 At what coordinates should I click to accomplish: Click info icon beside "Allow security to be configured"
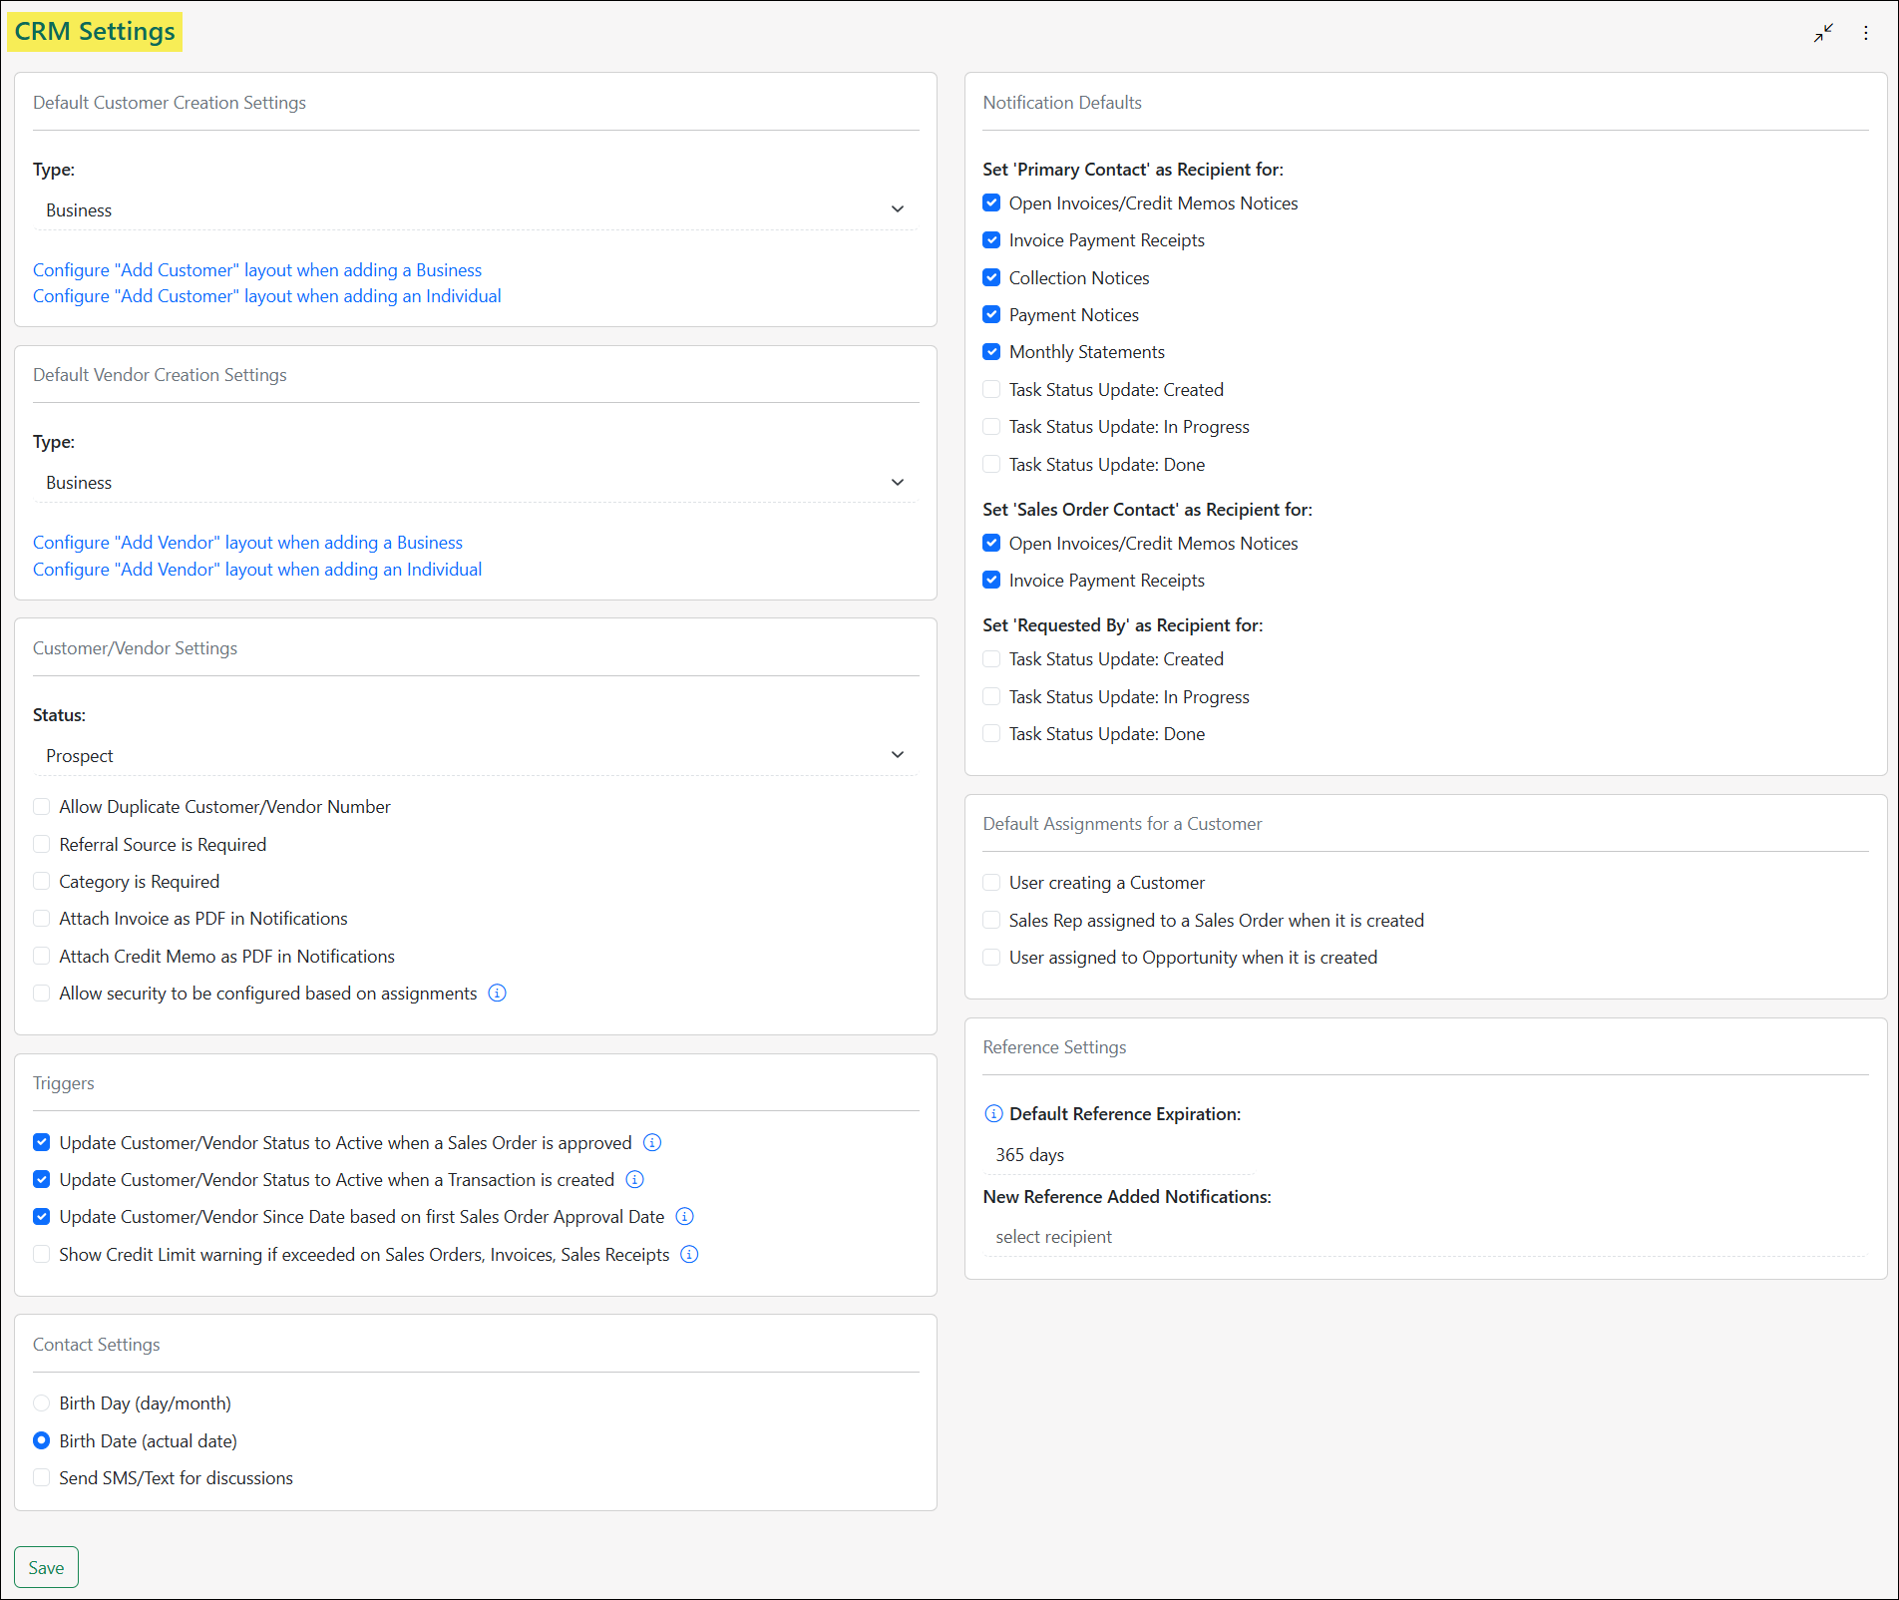coord(498,993)
